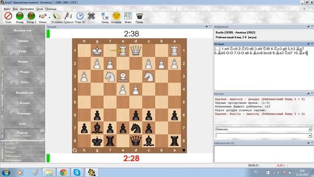Viewport: 314px width, 177px height.
Task: Select the white knight on c3
Action: pos(149,76)
